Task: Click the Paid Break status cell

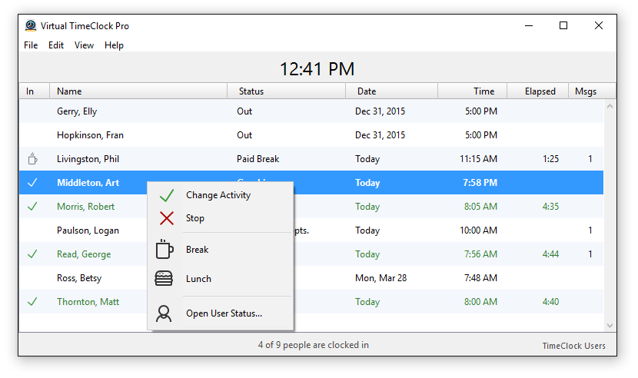Action: pos(258,159)
